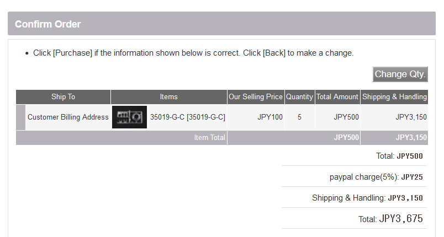The image size is (444, 237).
Task: Click the Shipping & Handling JPY3,150 summary line
Action: coord(367,198)
